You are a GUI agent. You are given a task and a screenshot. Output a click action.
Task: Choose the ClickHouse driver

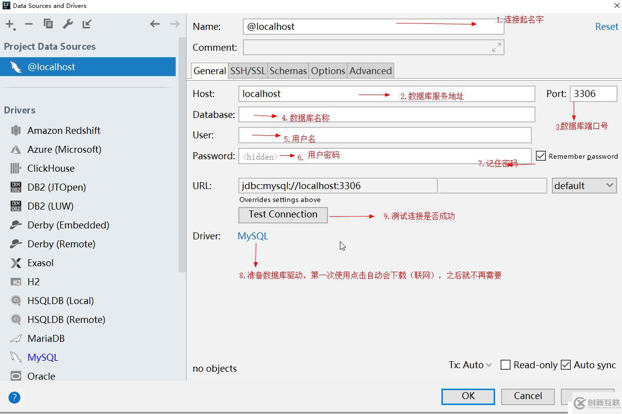[x=51, y=168]
